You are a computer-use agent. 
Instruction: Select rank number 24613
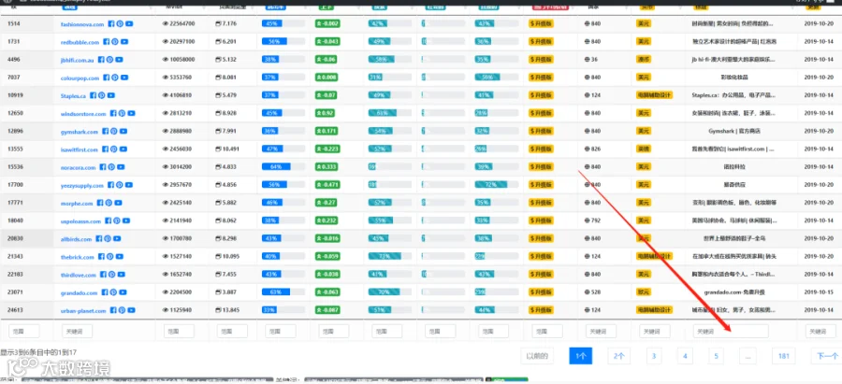pos(14,310)
